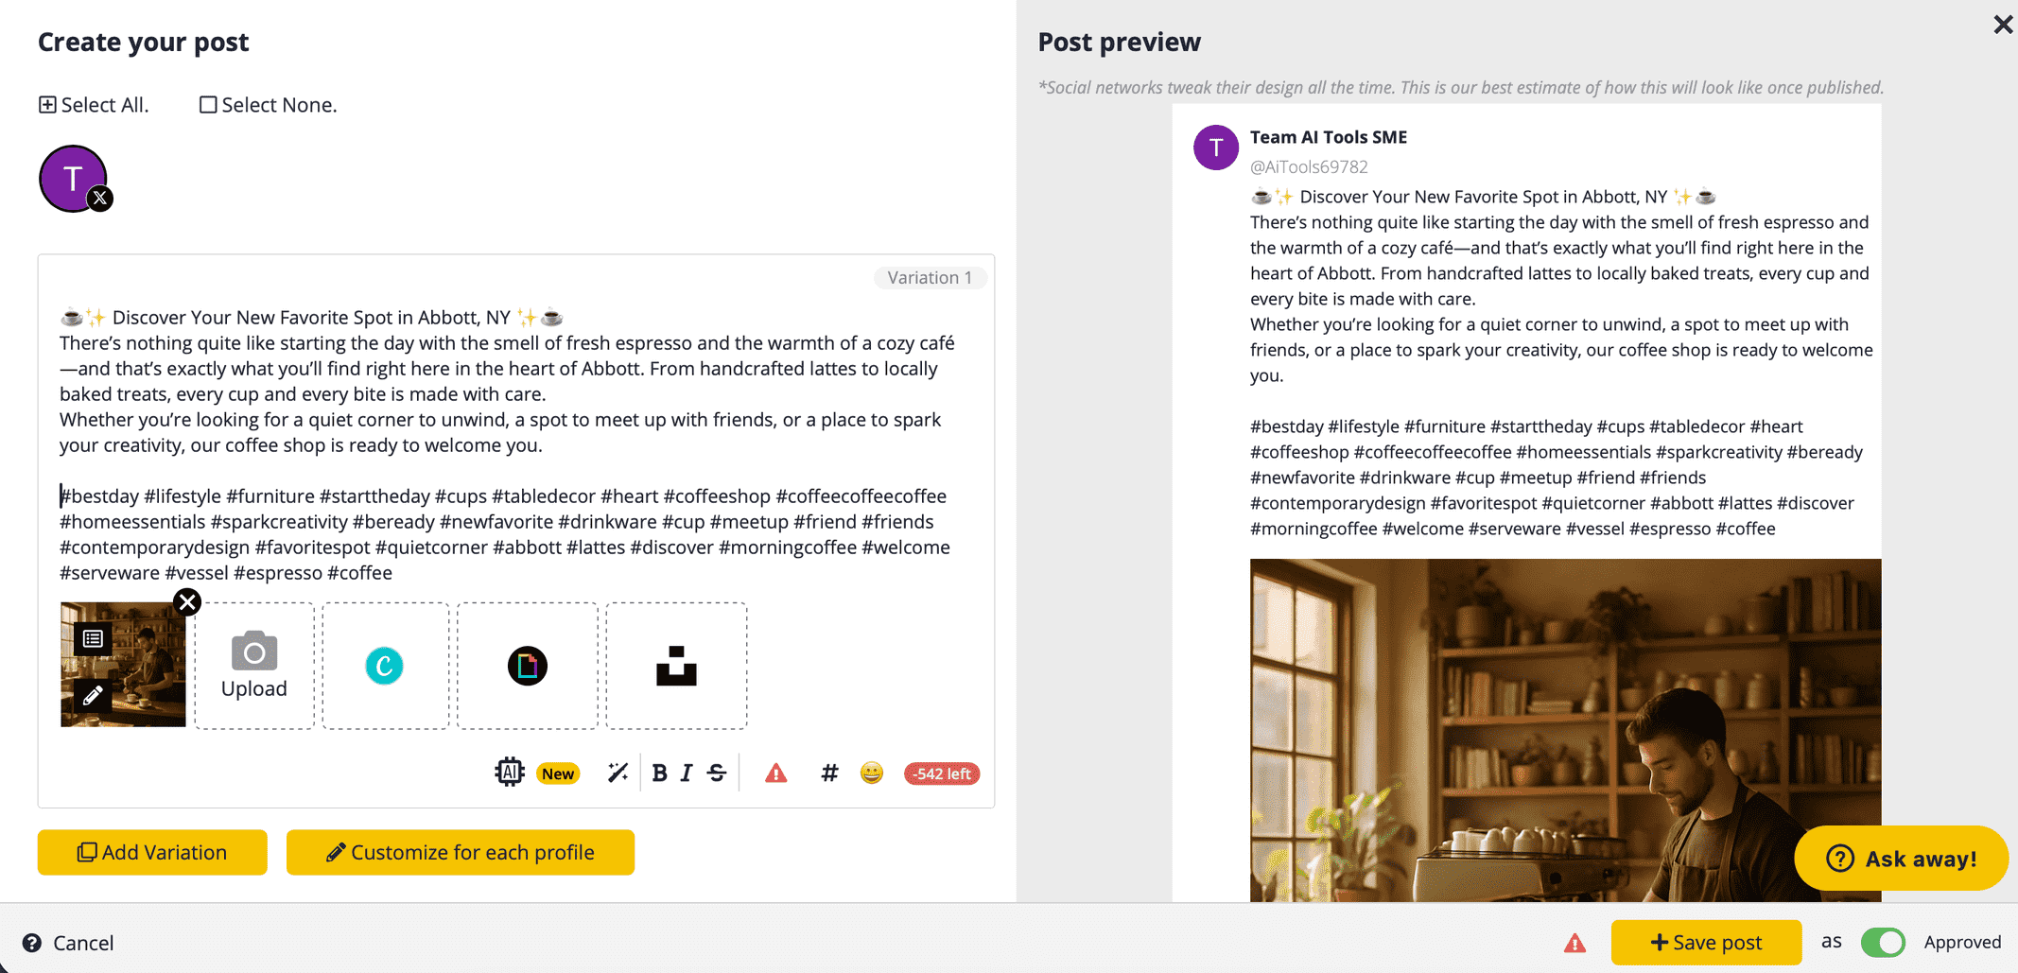View the character count limit warning
Screen dimensions: 2018x973
(941, 773)
